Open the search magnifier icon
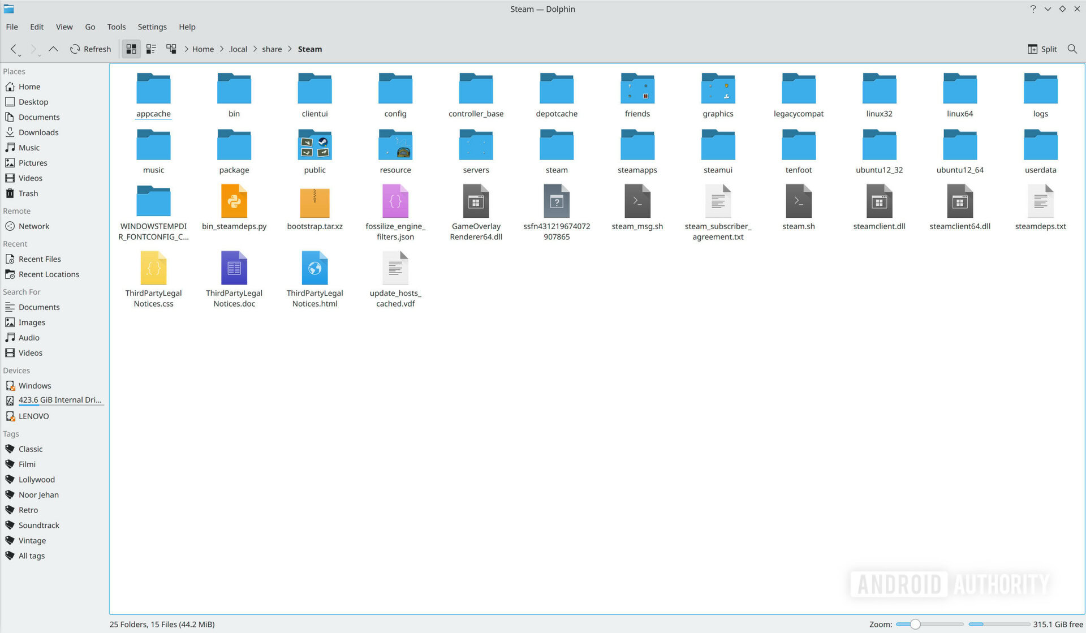Viewport: 1086px width, 633px height. [x=1072, y=49]
